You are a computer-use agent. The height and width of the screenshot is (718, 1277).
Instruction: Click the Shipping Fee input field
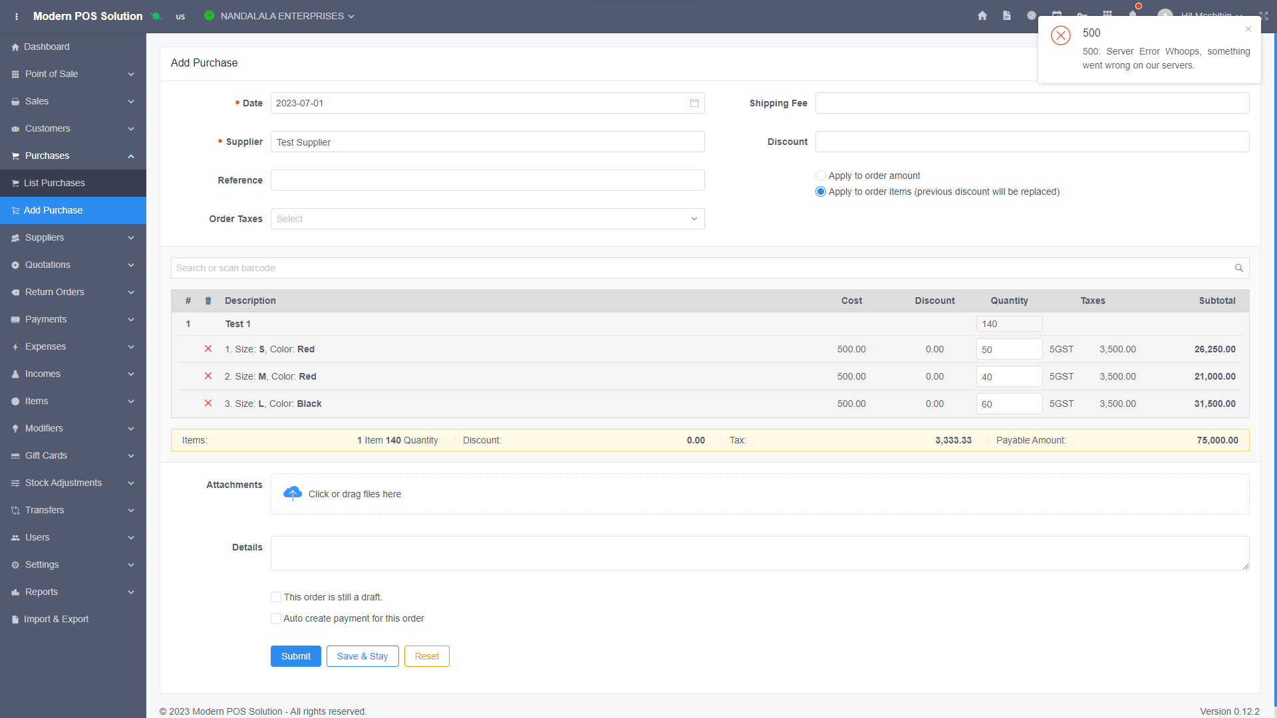[x=1032, y=103]
